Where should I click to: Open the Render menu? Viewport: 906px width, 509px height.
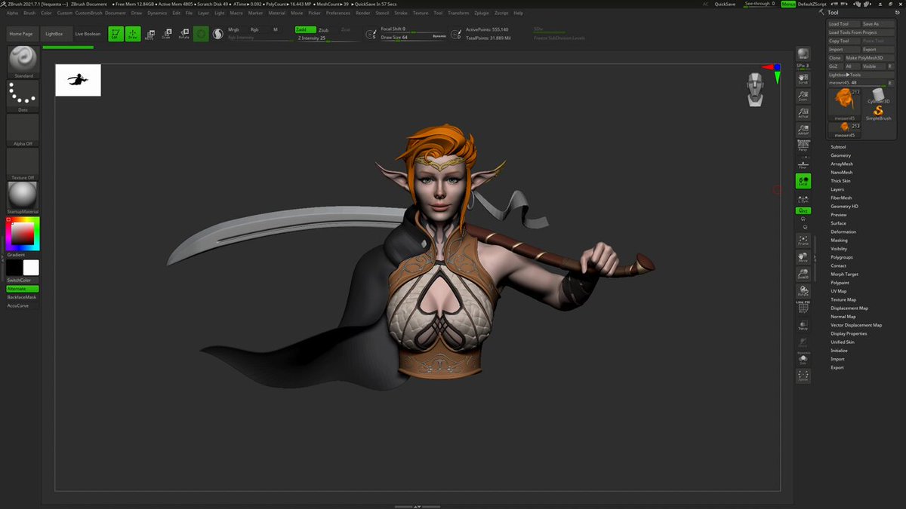[363, 13]
